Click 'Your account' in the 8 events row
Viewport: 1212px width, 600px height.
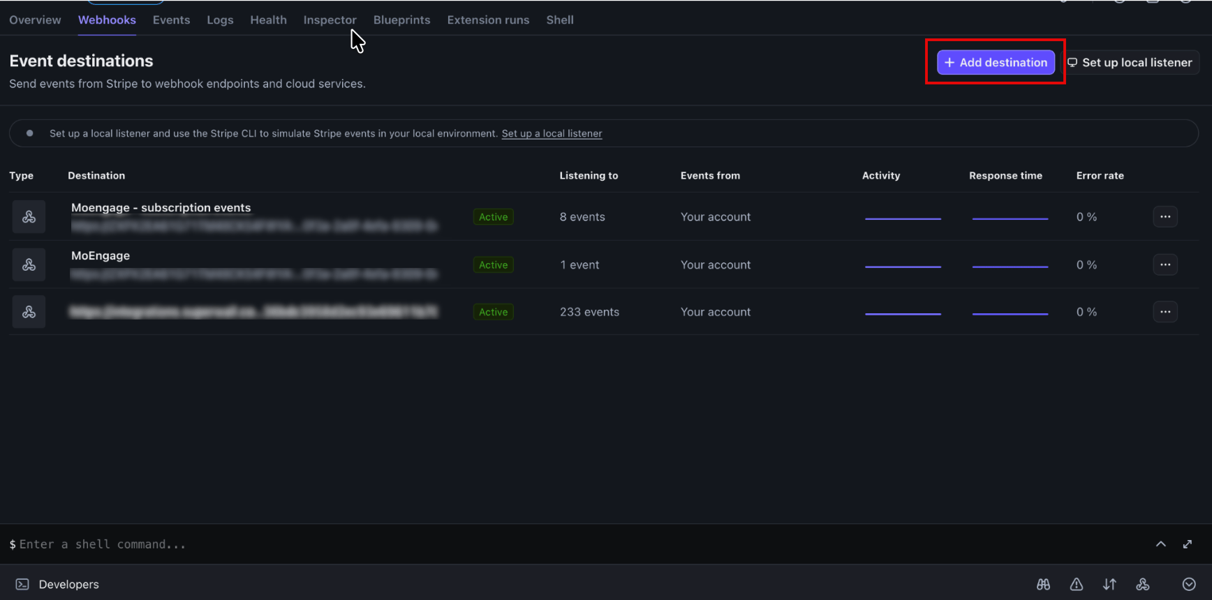(716, 217)
